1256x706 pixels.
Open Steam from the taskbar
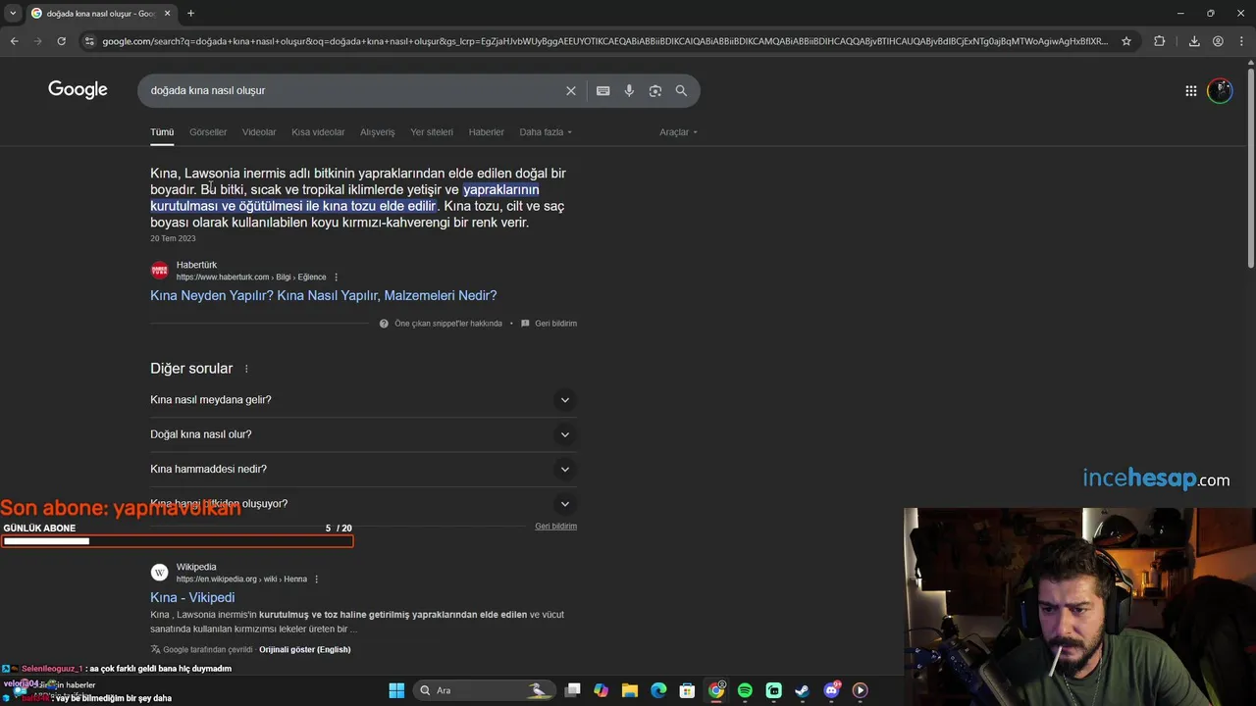click(802, 690)
